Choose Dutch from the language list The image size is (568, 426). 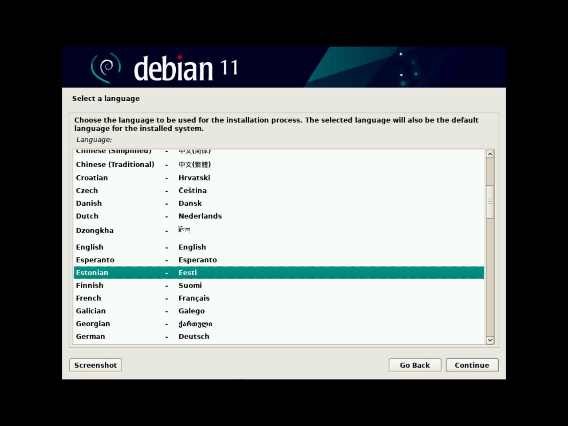click(279, 216)
